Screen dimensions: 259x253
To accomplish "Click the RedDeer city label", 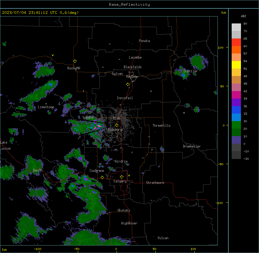I will pos(132,77).
